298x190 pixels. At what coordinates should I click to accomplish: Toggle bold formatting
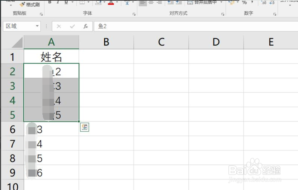(50, 2)
